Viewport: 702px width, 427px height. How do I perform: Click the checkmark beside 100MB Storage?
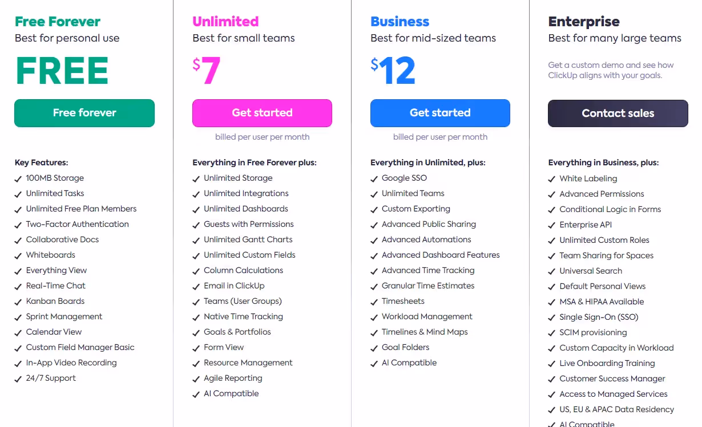[18, 178]
